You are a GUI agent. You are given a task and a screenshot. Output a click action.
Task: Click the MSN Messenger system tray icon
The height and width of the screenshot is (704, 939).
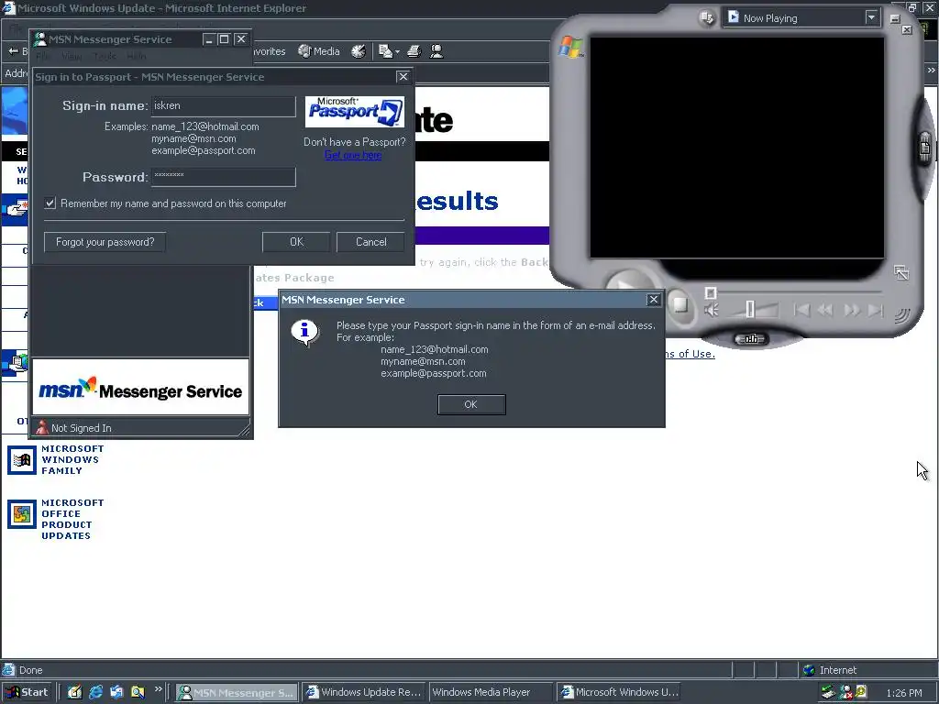845,693
